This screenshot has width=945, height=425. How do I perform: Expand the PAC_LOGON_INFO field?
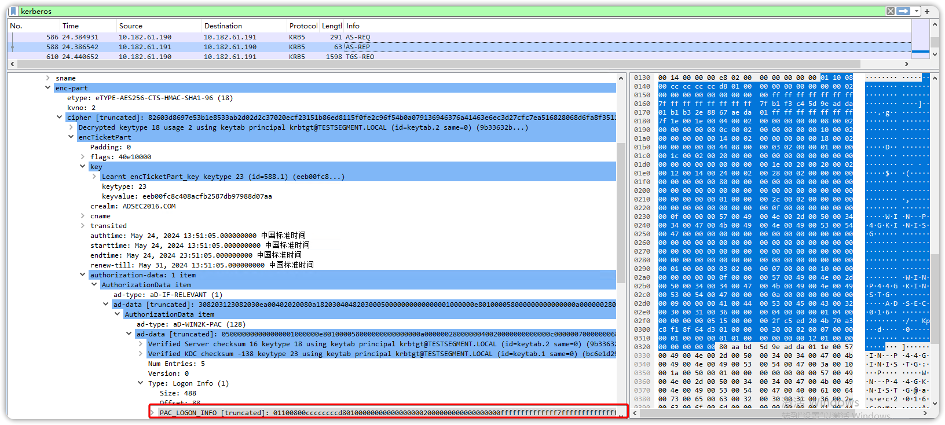pyautogui.click(x=152, y=413)
